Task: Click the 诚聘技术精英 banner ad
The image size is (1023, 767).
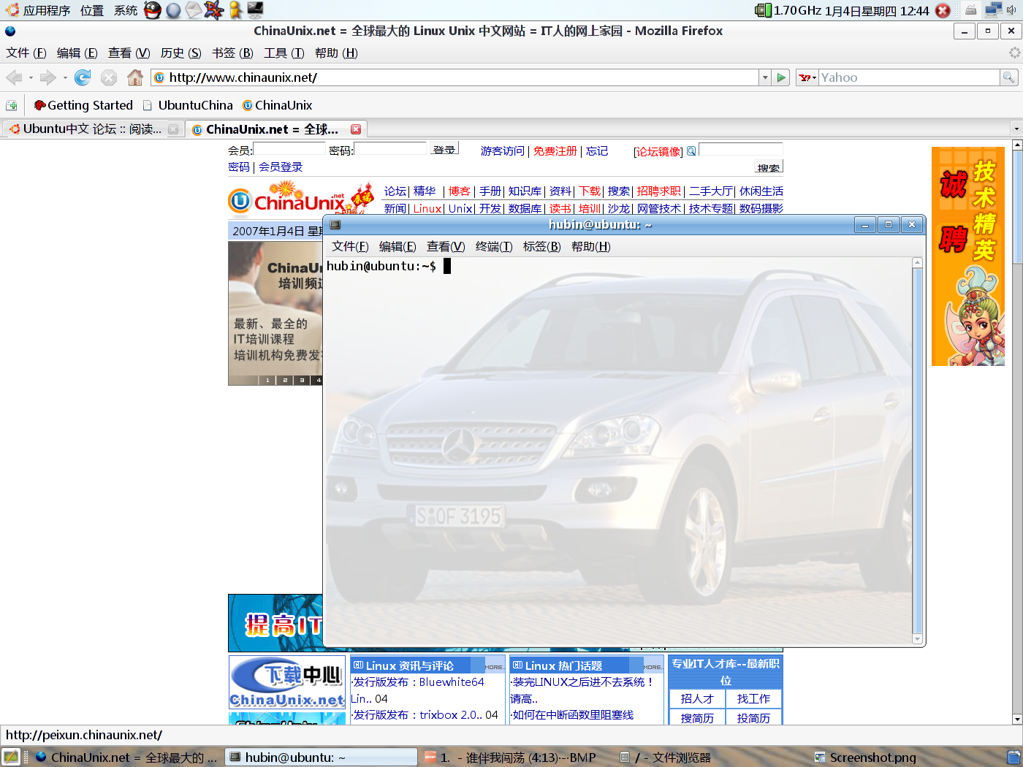Action: point(968,256)
